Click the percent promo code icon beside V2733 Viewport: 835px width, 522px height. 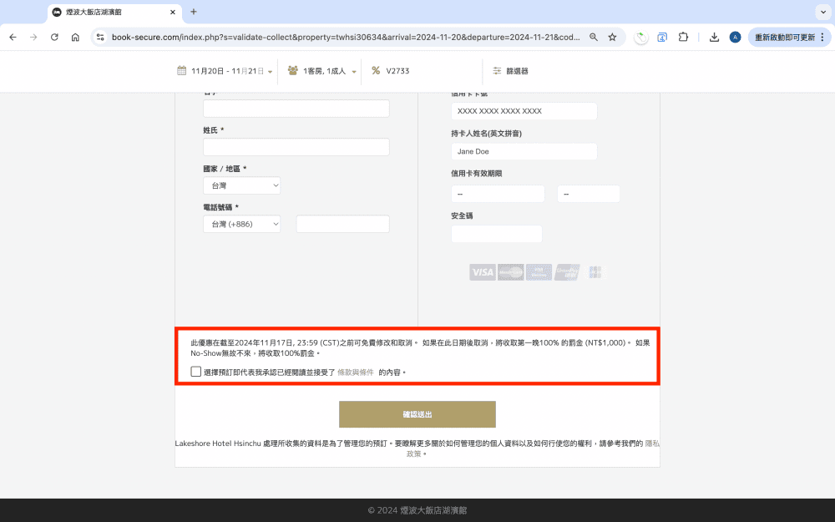point(374,71)
